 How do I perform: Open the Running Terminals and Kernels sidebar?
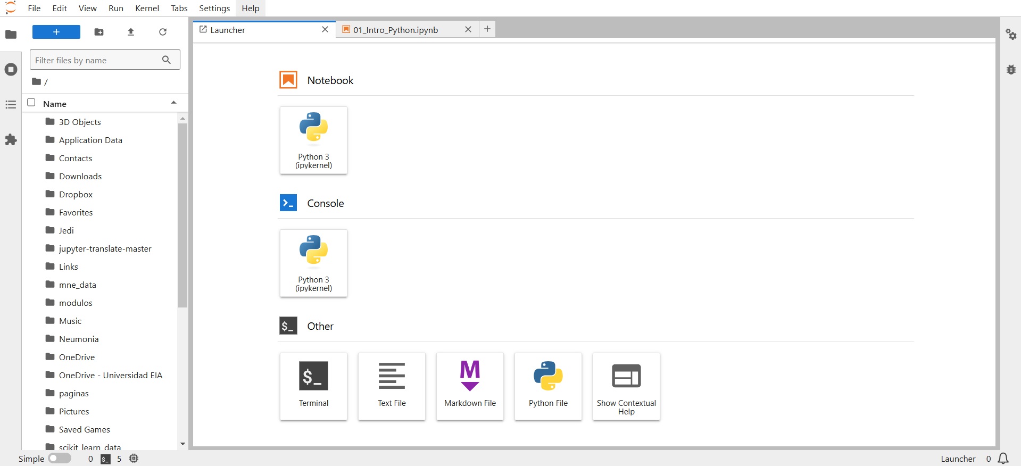tap(11, 70)
